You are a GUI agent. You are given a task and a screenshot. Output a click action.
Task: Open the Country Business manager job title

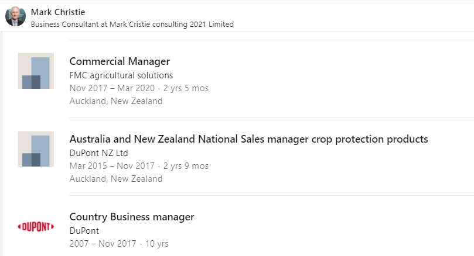tap(131, 217)
